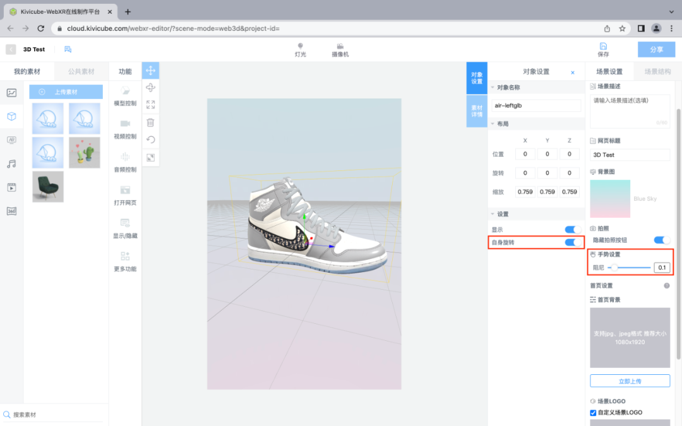Open 视频控制 video control function

[125, 129]
